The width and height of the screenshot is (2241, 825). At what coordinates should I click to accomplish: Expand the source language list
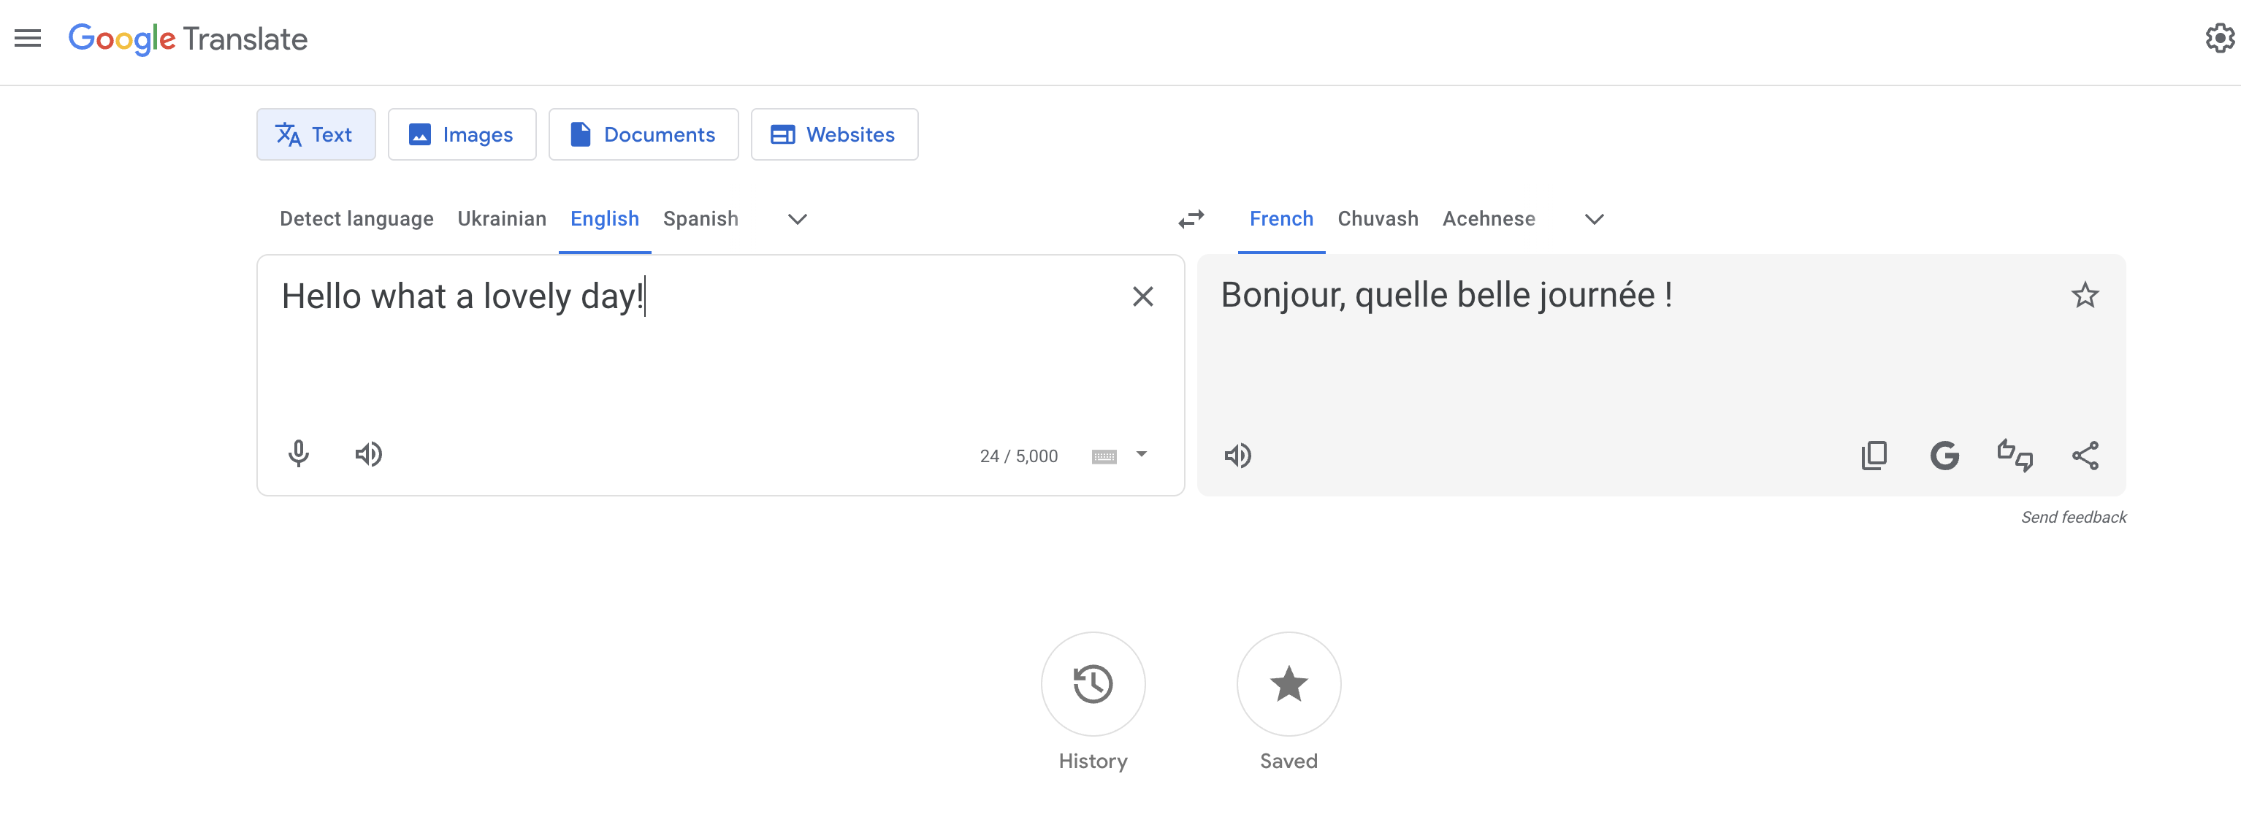click(796, 219)
